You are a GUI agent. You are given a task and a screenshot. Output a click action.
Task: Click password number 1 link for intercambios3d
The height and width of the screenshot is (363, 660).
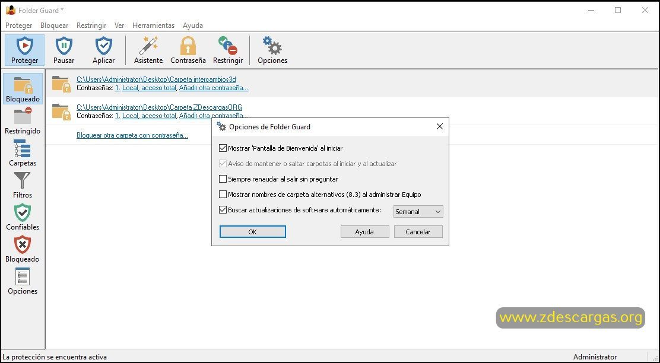click(118, 88)
